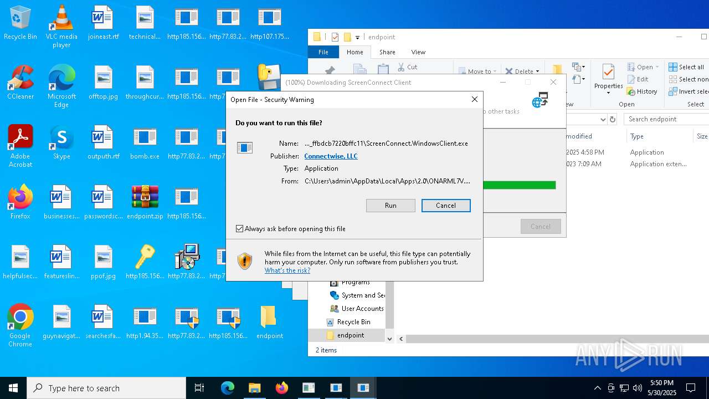The width and height of the screenshot is (709, 399).
Task: Select endpoint in the navigation tree
Action: pyautogui.click(x=351, y=335)
